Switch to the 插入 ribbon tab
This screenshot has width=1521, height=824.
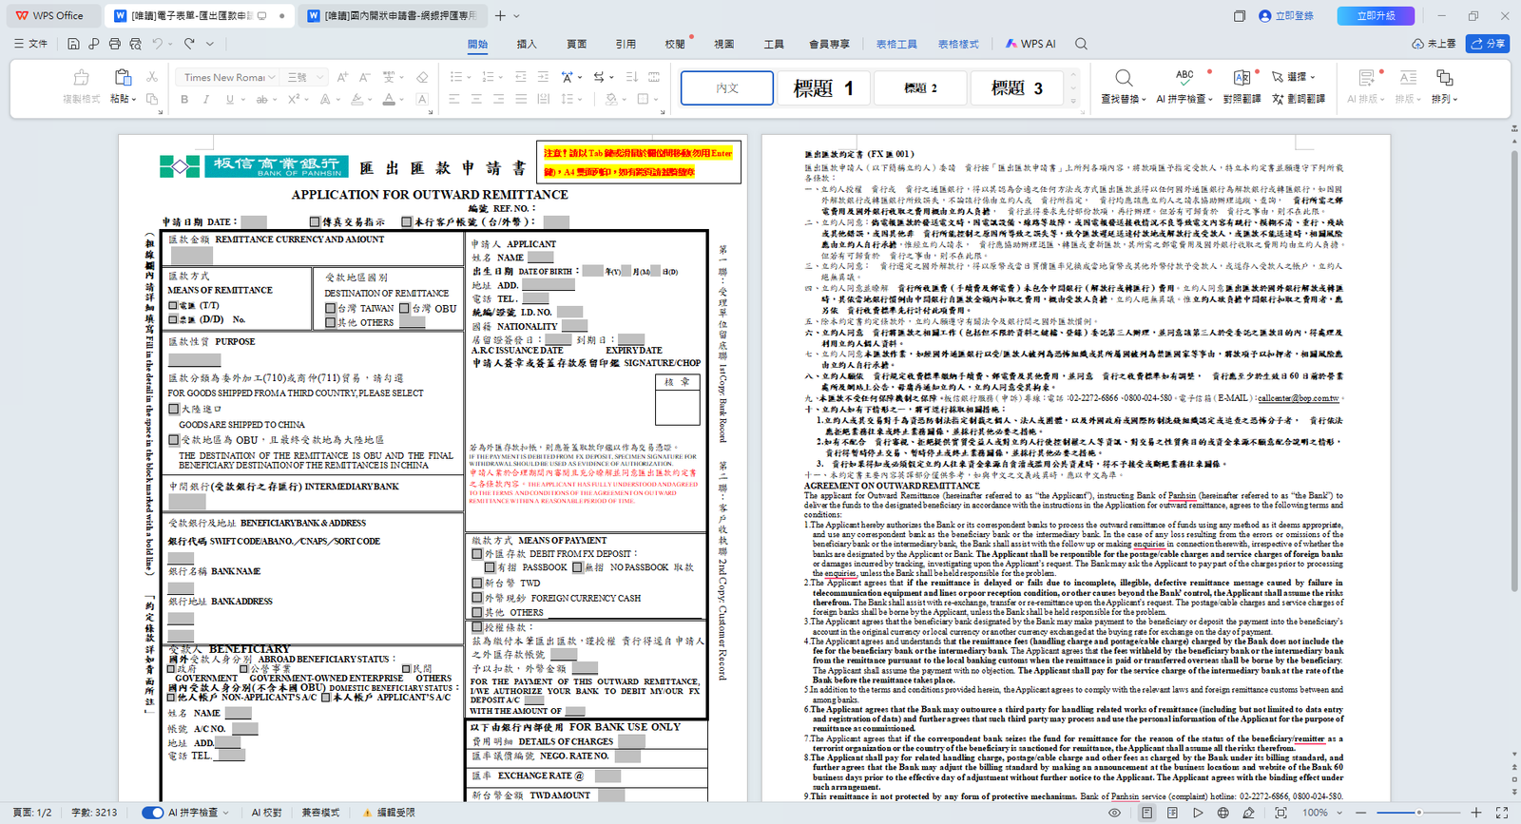click(x=527, y=44)
